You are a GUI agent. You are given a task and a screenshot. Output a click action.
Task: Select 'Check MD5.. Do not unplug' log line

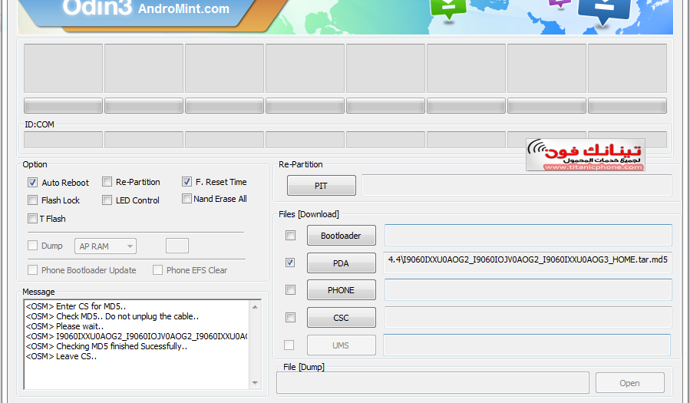[112, 316]
